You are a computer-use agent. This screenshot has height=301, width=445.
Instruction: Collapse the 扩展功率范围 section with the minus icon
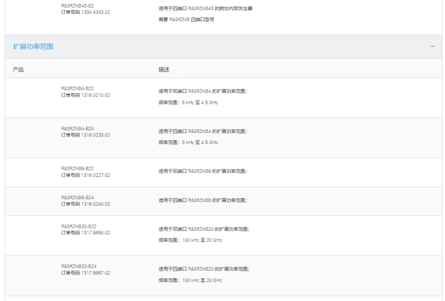point(432,46)
